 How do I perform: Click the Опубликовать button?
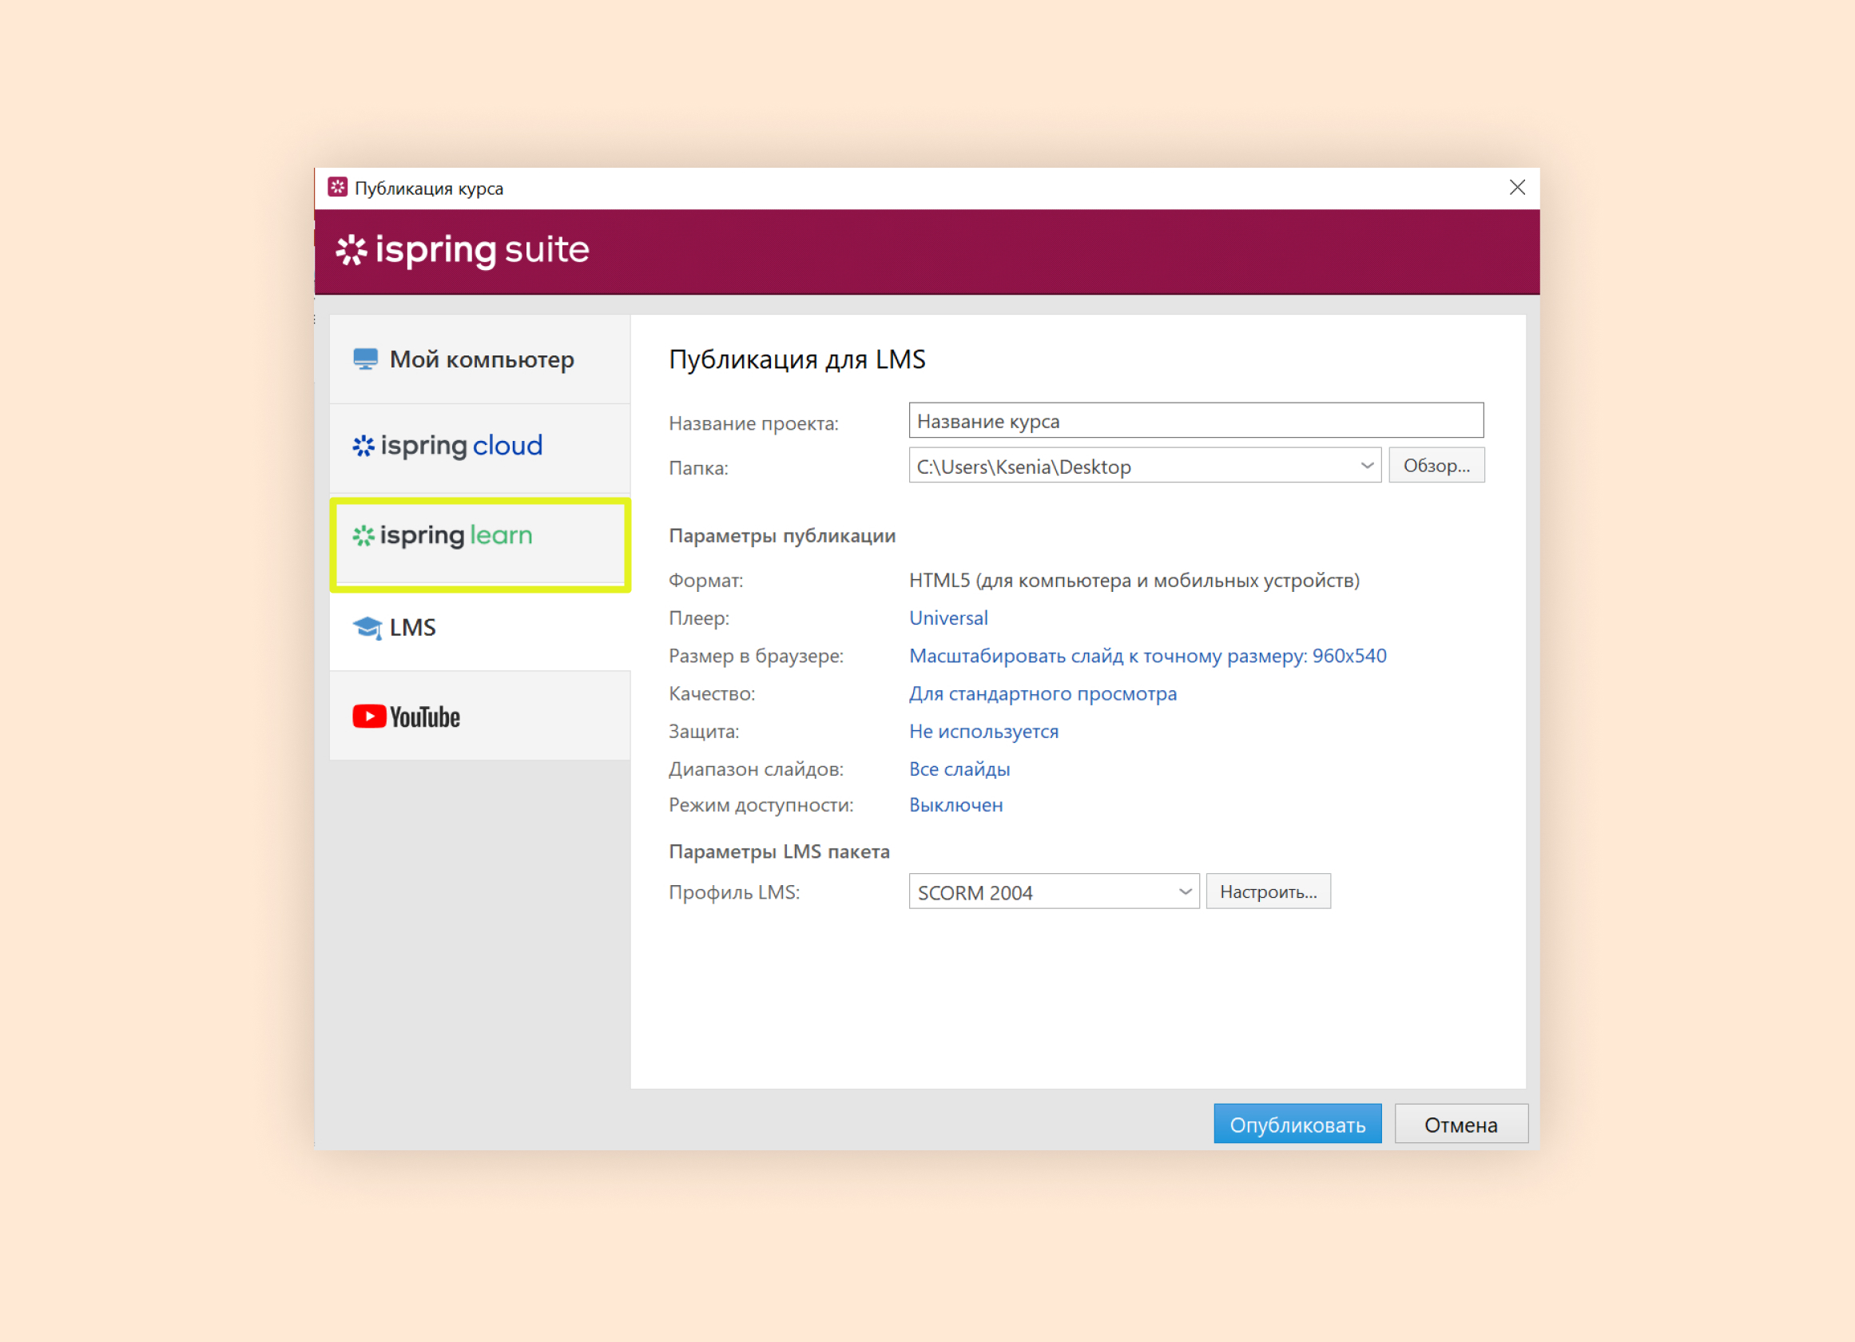click(1297, 1124)
